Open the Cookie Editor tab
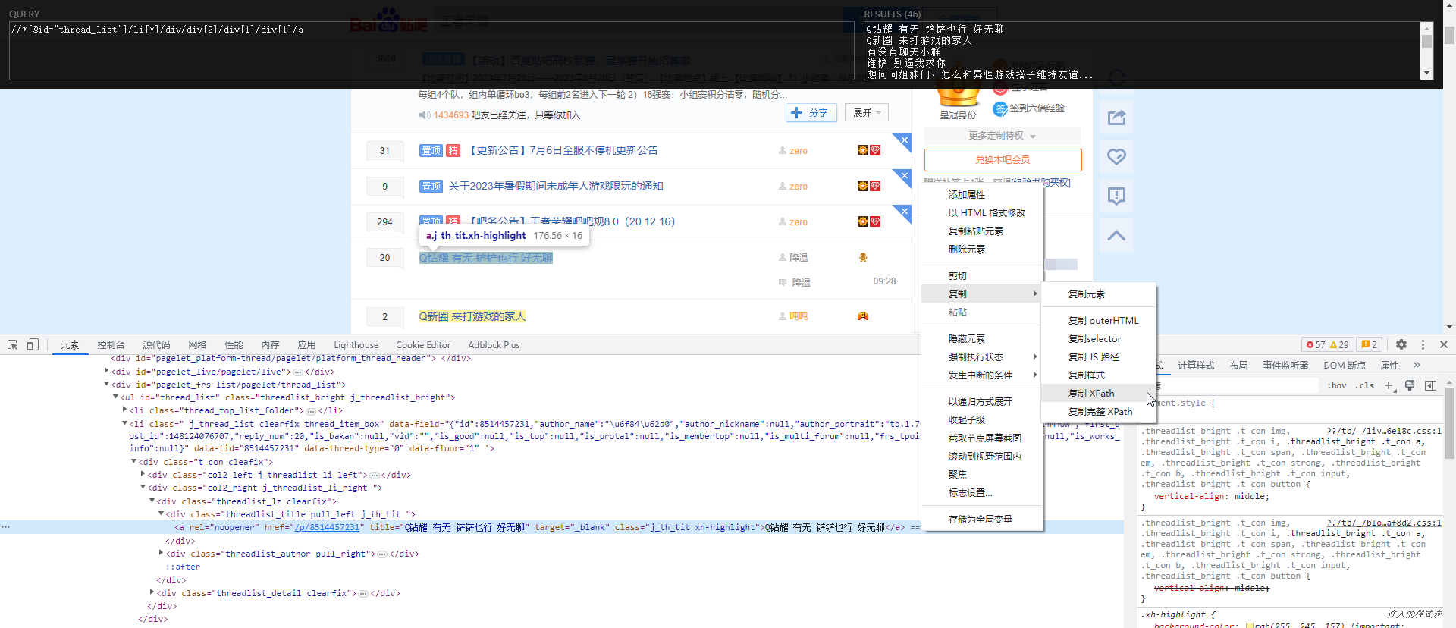This screenshot has width=1456, height=628. [423, 345]
